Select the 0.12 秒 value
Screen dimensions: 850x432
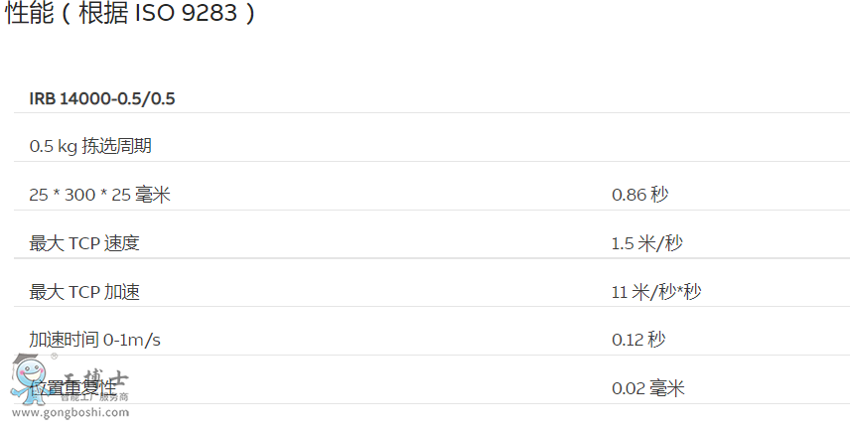[x=637, y=340]
